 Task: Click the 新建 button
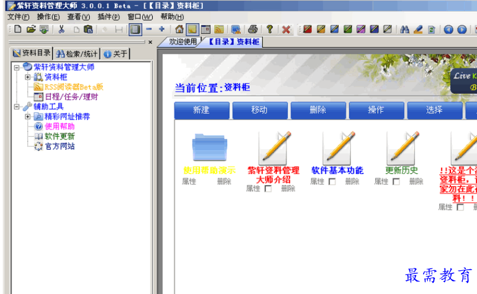(x=202, y=110)
